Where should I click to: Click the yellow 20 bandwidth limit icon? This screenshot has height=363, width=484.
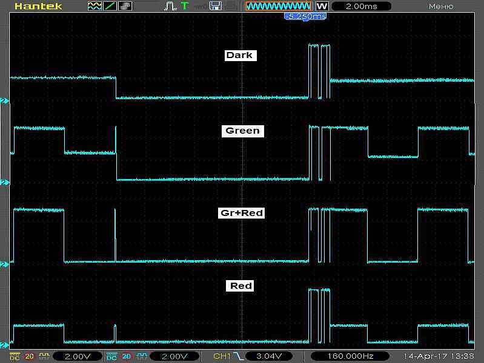pyautogui.click(x=29, y=356)
